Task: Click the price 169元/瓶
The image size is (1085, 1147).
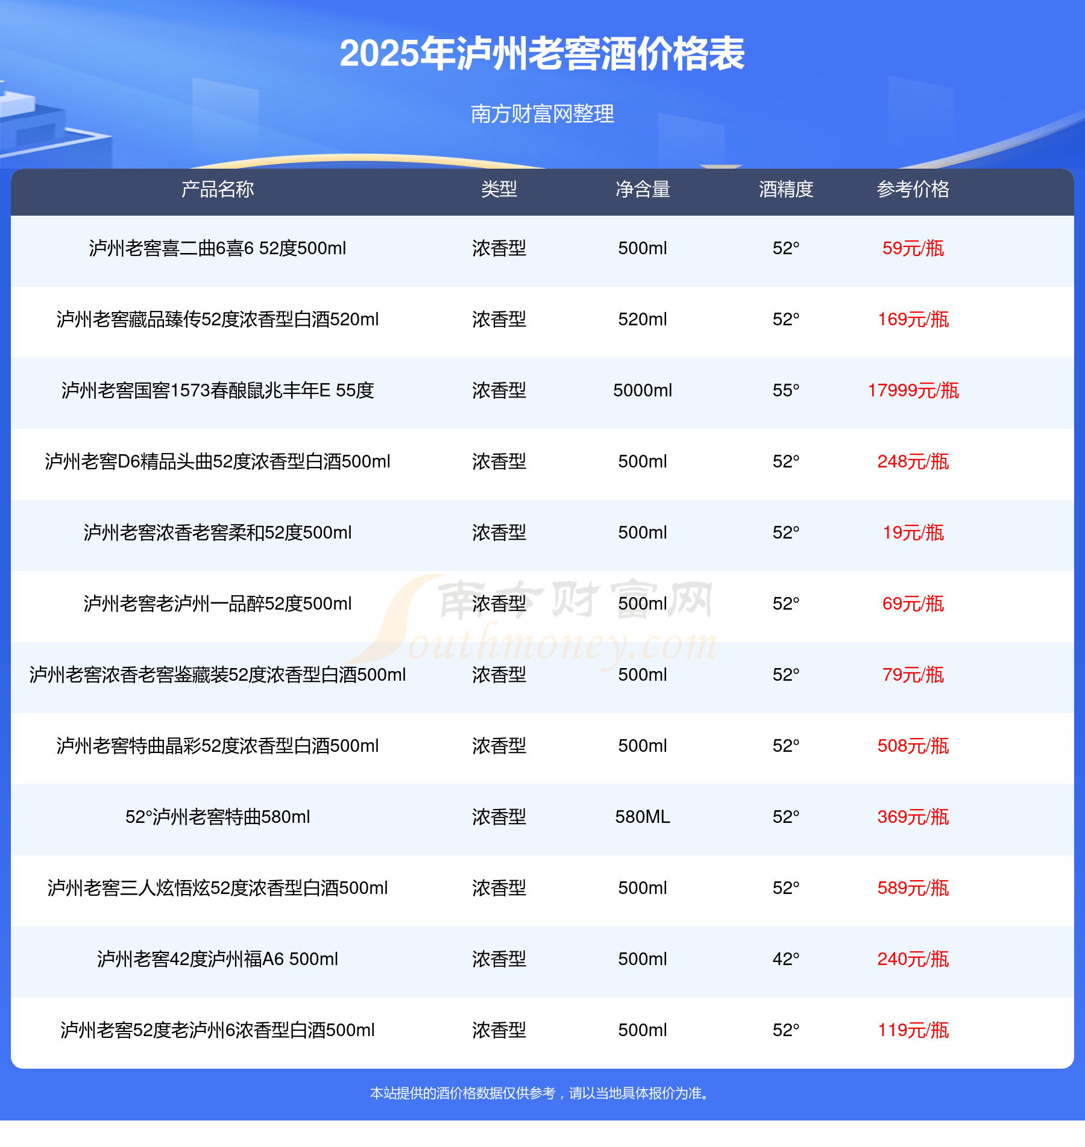Action: 913,319
